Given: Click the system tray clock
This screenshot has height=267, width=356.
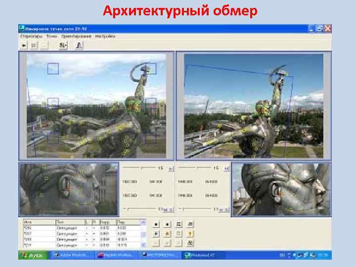Looking at the screenshot, I should [322, 256].
